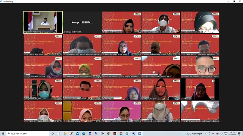Expand hidden system tray icons chevron

(x=205, y=133)
